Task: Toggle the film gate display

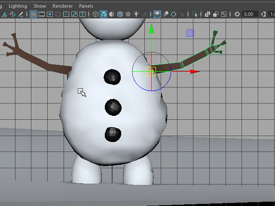Action: [42, 14]
